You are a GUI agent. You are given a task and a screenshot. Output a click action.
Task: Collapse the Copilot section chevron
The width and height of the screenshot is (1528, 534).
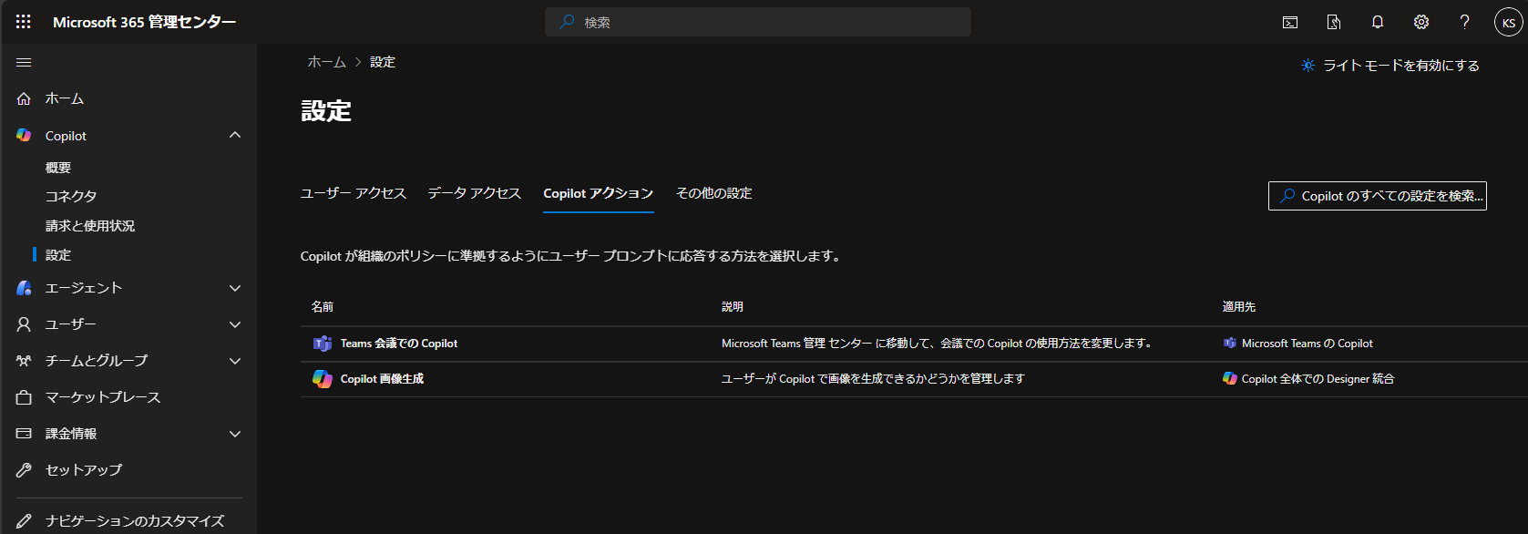coord(235,135)
